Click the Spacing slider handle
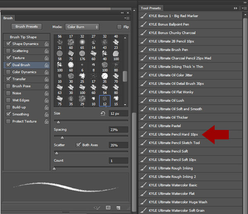The height and width of the screenshot is (214, 248). pyautogui.click(x=62, y=138)
